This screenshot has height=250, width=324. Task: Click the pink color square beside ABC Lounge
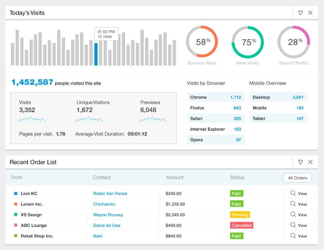click(x=16, y=225)
